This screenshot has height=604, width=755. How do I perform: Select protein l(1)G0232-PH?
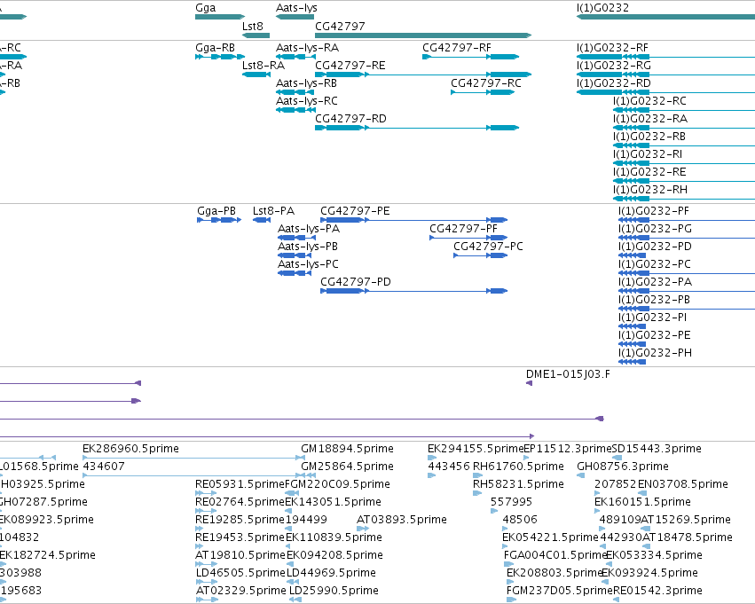point(633,362)
